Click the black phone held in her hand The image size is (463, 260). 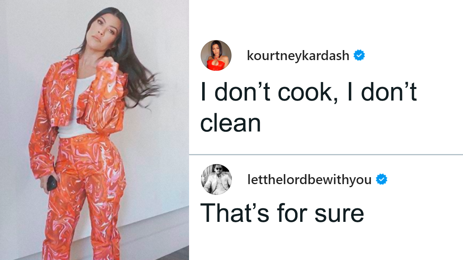[x=52, y=182]
